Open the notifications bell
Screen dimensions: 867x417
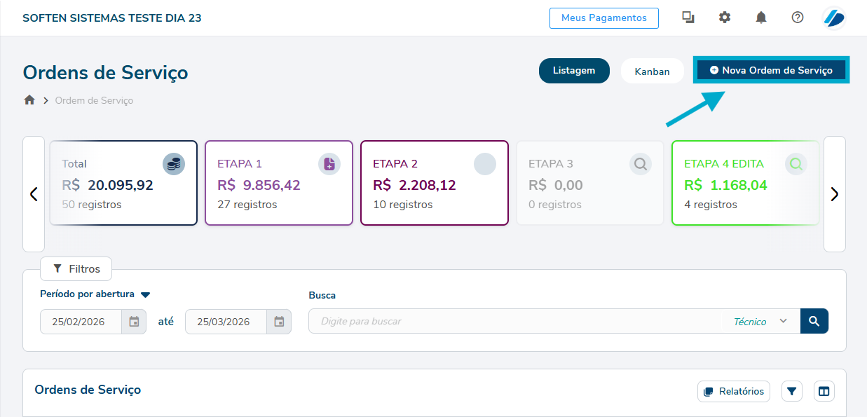click(761, 18)
